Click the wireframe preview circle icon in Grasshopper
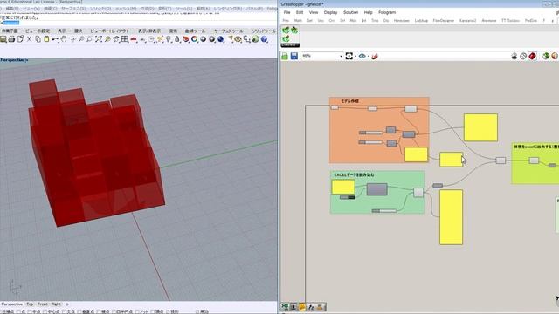This screenshot has height=314, width=559. click(523, 56)
